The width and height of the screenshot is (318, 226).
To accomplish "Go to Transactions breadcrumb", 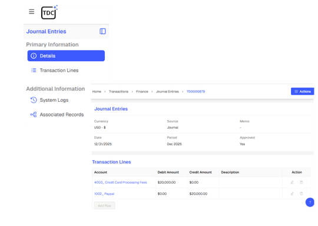I will 118,91.
